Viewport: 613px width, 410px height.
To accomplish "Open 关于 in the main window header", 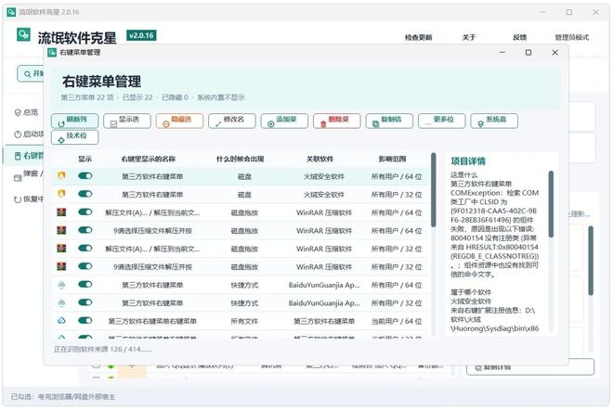I will pyautogui.click(x=469, y=37).
